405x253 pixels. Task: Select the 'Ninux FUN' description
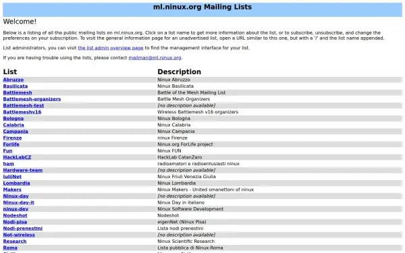tap(169, 150)
